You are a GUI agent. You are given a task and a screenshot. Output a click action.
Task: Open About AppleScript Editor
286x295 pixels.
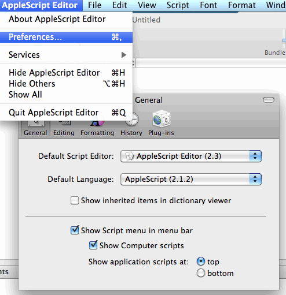66,19
